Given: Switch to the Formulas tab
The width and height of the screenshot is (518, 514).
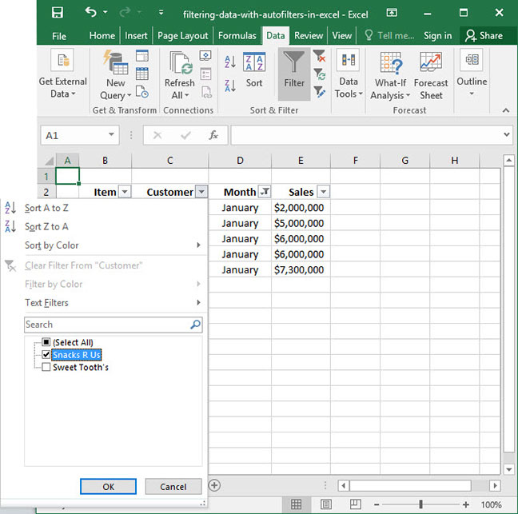Looking at the screenshot, I should (x=237, y=36).
